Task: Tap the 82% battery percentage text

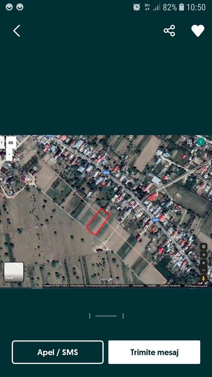Action: pos(170,7)
